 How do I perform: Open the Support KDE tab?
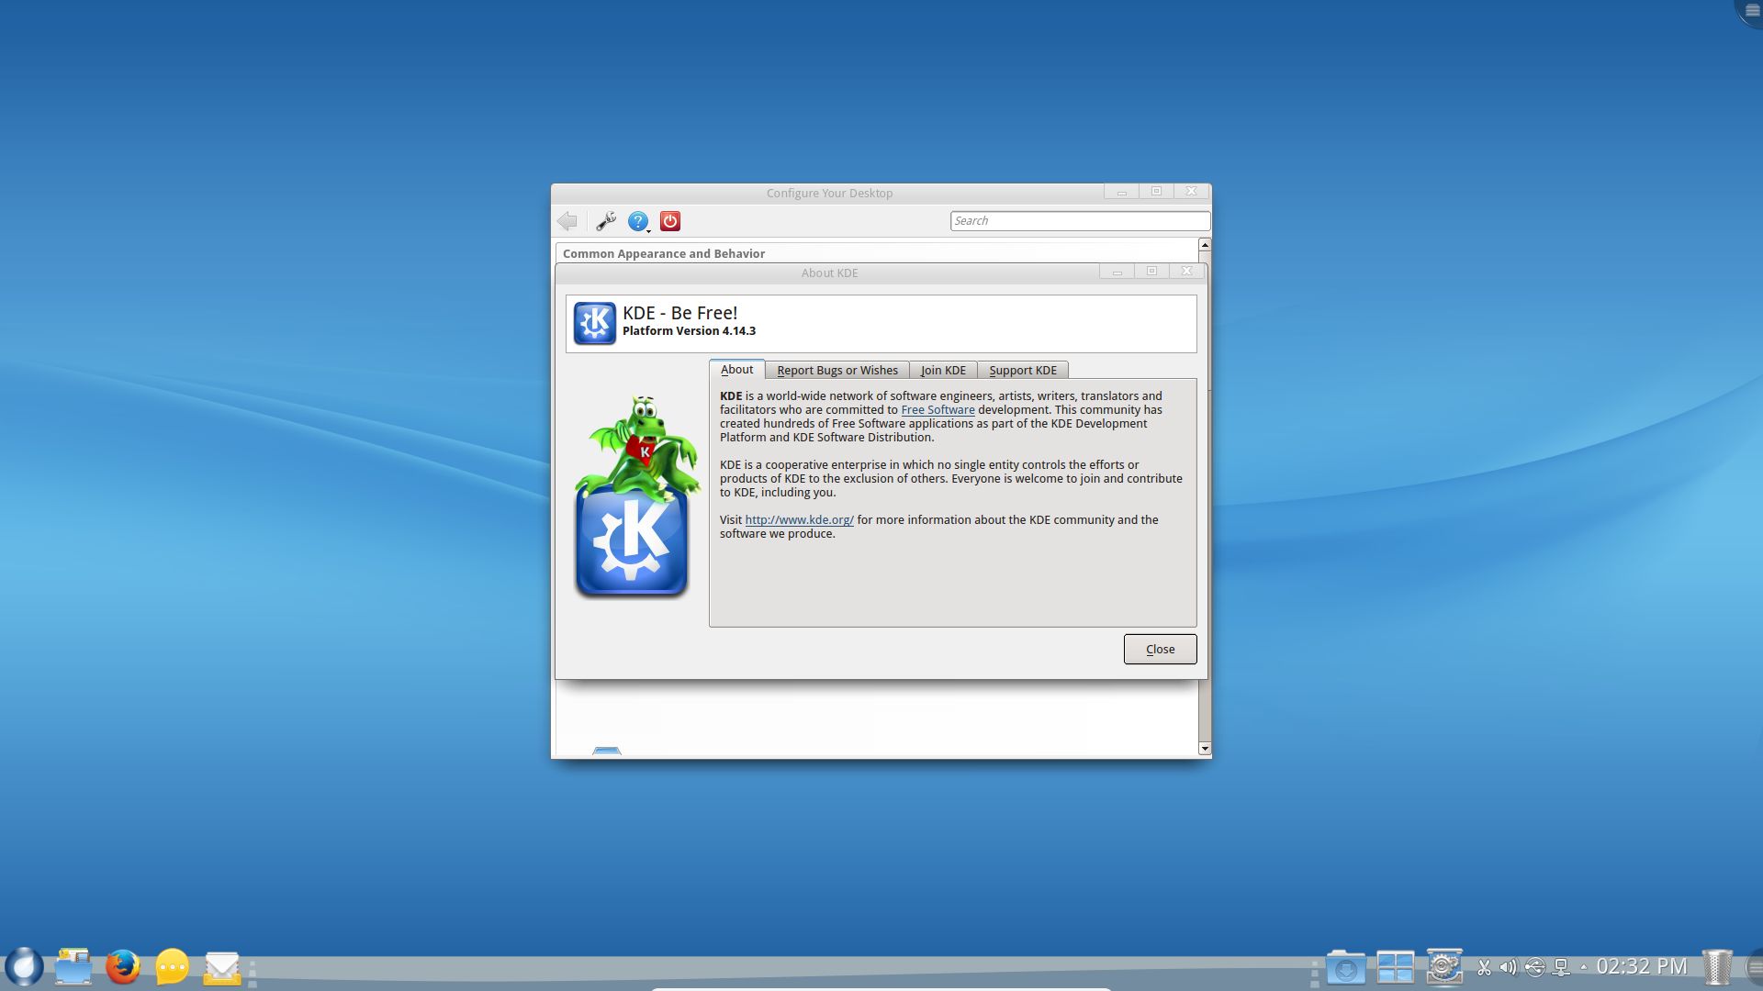tap(1022, 371)
